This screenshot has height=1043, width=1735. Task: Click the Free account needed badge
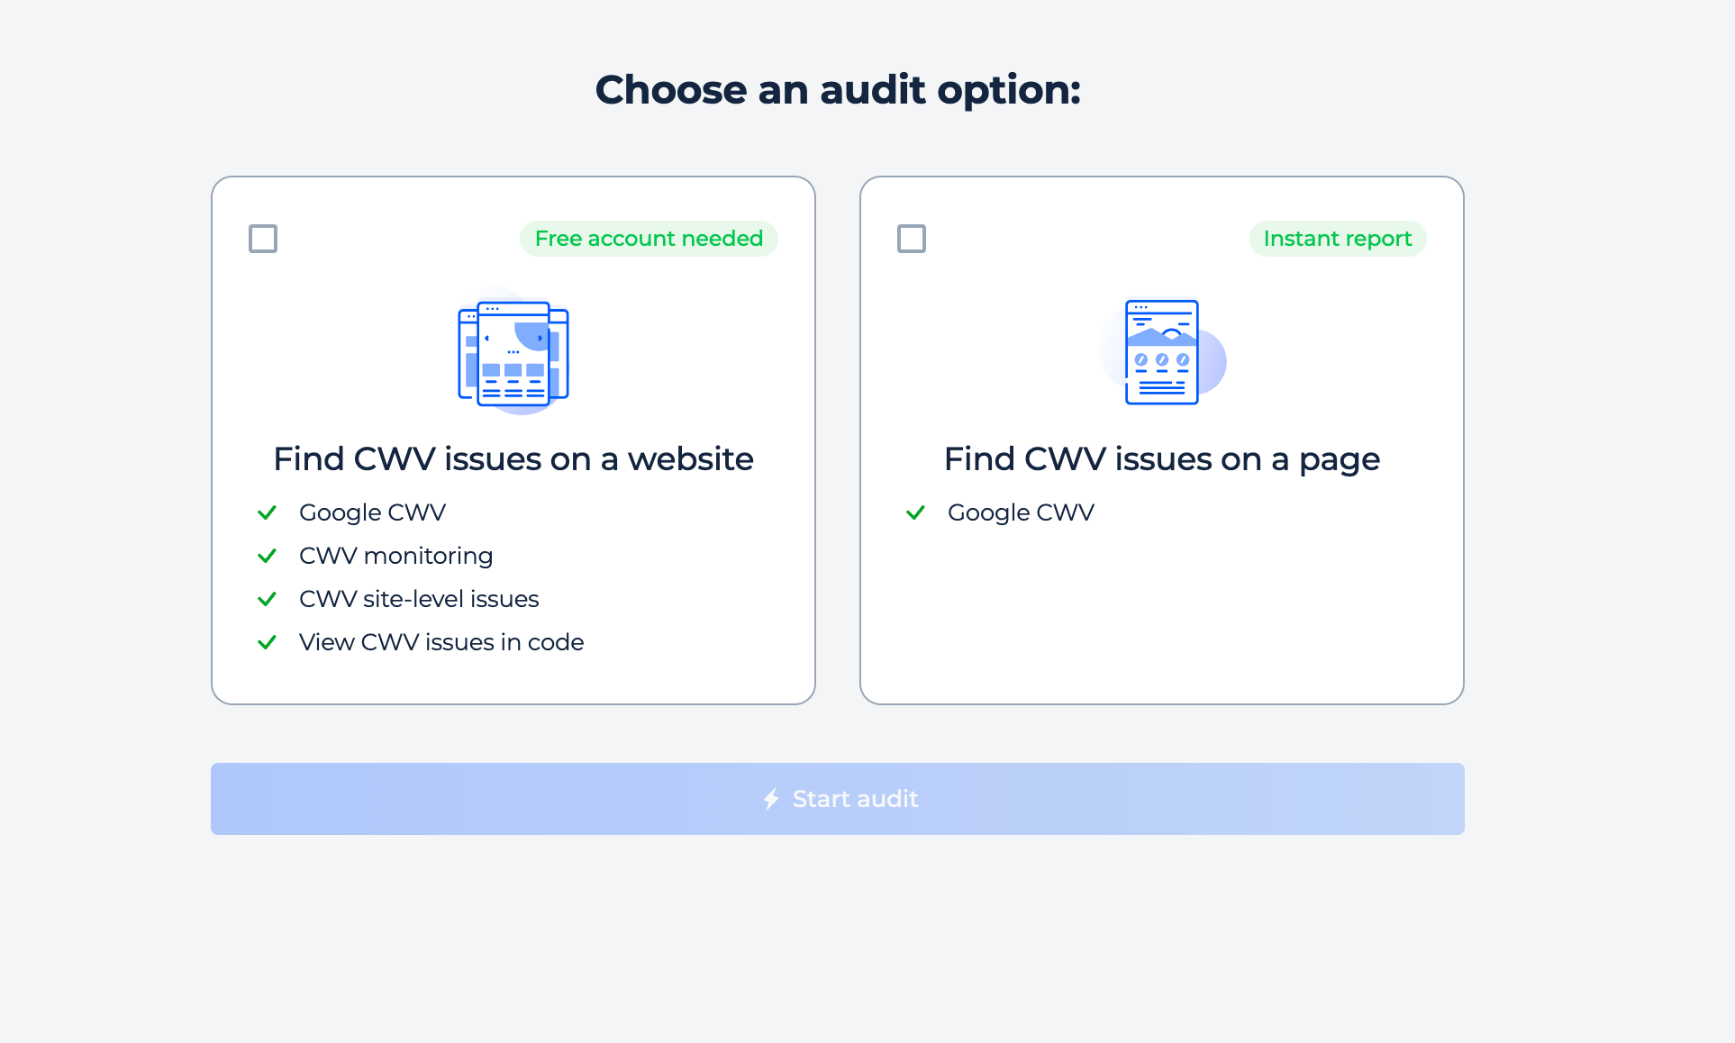click(649, 239)
